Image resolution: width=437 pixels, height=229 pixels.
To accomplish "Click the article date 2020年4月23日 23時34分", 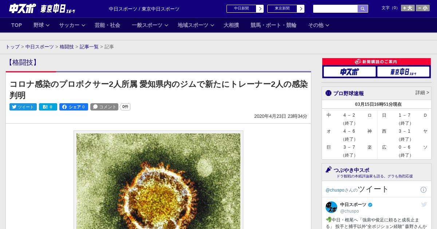I will coord(281,116).
